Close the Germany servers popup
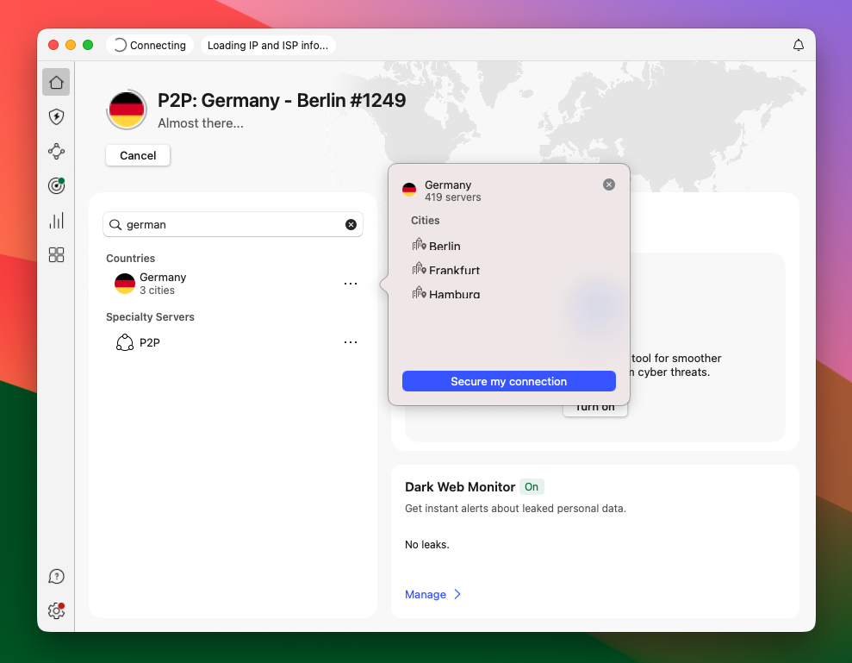 coord(609,185)
